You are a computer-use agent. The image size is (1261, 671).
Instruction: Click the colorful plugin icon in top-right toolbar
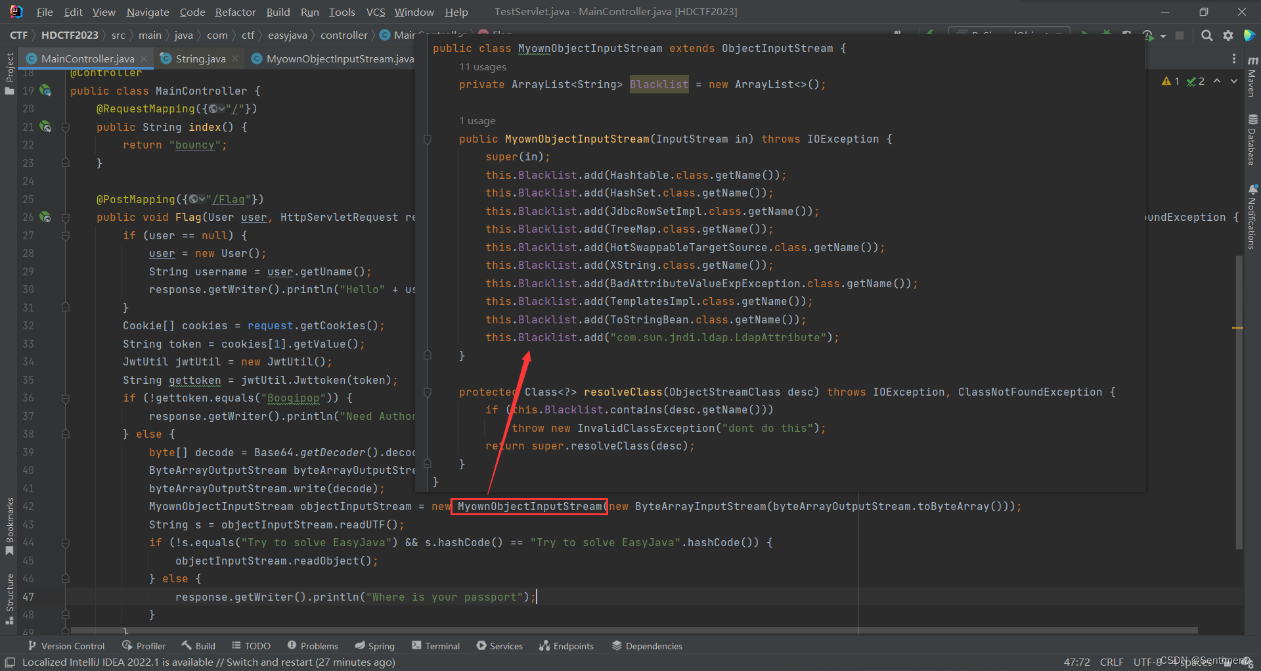coord(1249,35)
